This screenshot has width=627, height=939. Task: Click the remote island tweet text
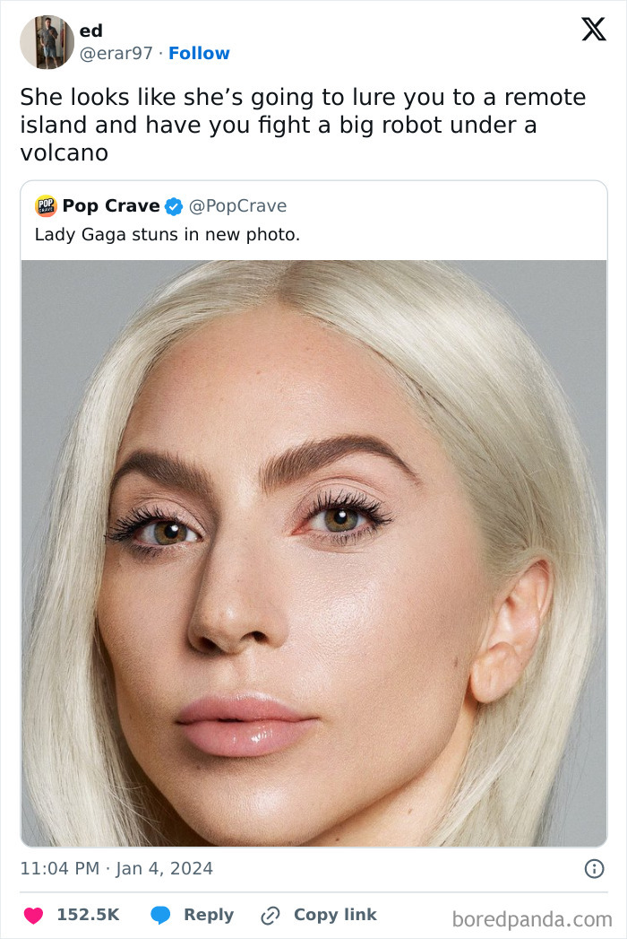[x=303, y=125]
